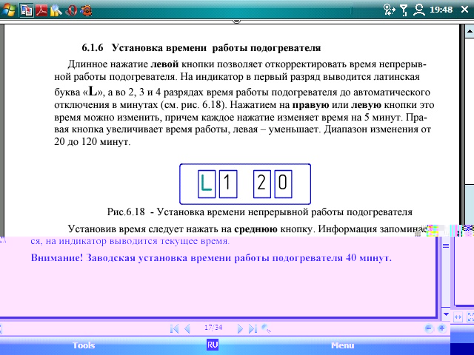Click the bold line starting with Внимание!
474x355 pixels.
coord(211,258)
